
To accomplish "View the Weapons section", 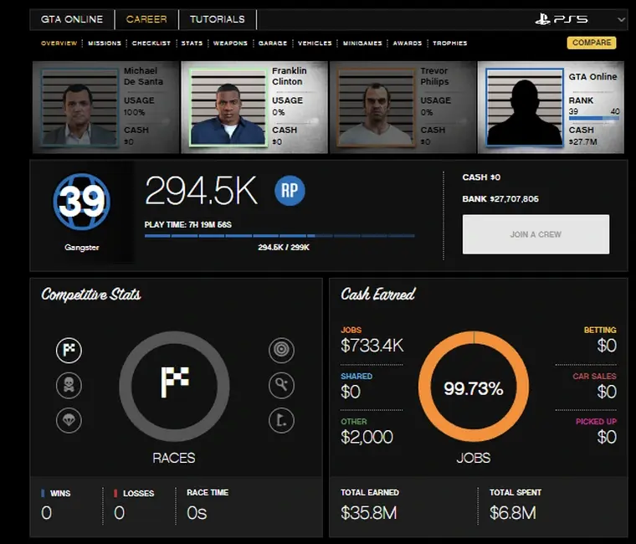I will tap(230, 43).
